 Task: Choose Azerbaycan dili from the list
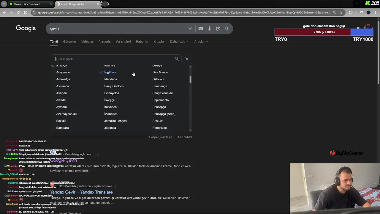coord(66,114)
